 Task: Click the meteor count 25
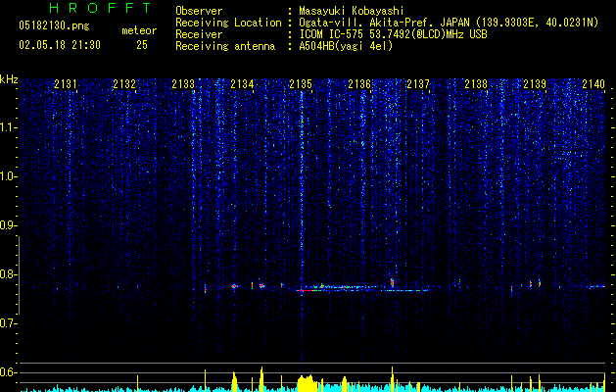[142, 45]
